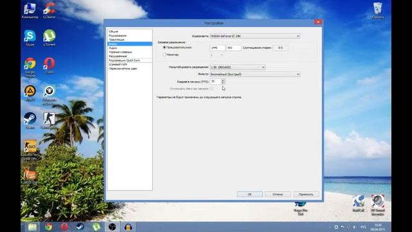Launch the CCleaner desktop shortcut
The width and height of the screenshot is (412, 232).
[49, 10]
